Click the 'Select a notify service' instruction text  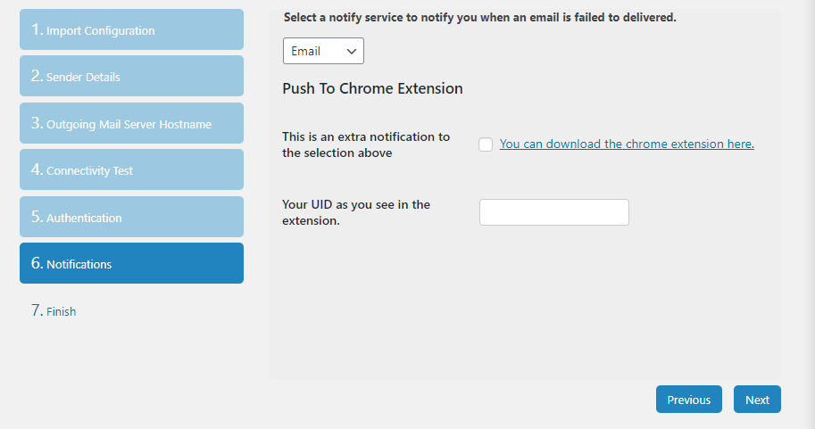point(479,17)
